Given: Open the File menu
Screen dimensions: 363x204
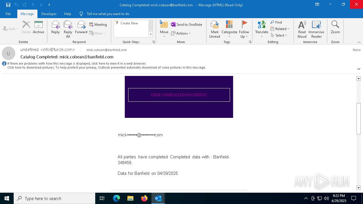Looking at the screenshot, I should pyautogui.click(x=8, y=14).
